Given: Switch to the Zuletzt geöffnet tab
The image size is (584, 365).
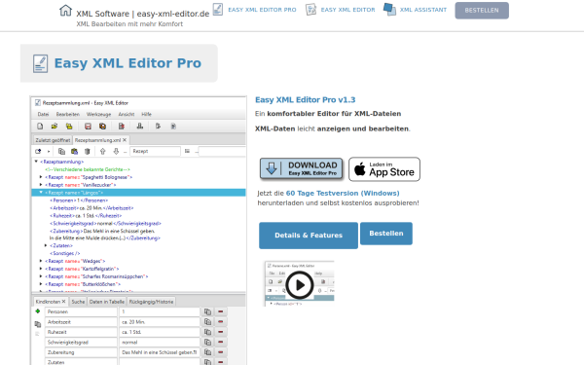Looking at the screenshot, I should coord(53,140).
